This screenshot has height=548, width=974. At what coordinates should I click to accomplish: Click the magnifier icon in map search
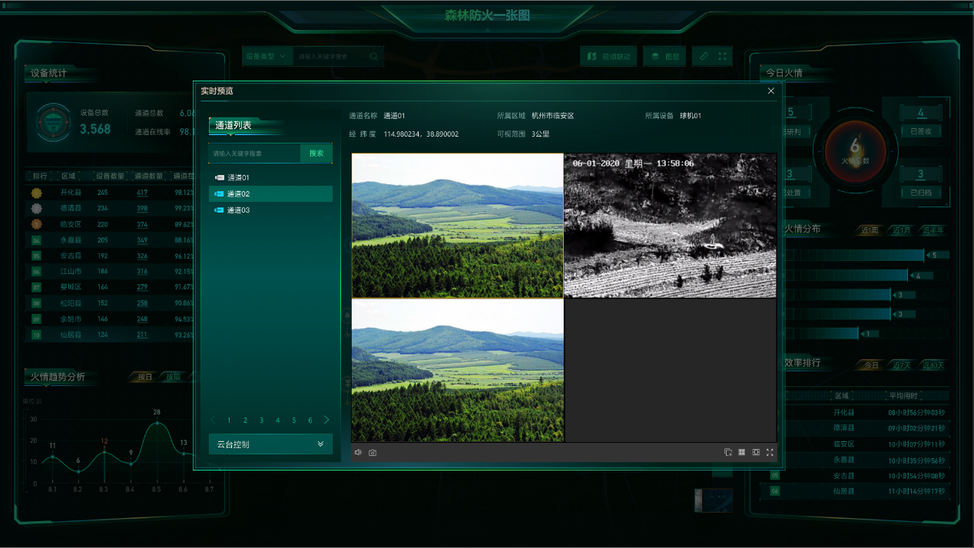click(x=374, y=57)
